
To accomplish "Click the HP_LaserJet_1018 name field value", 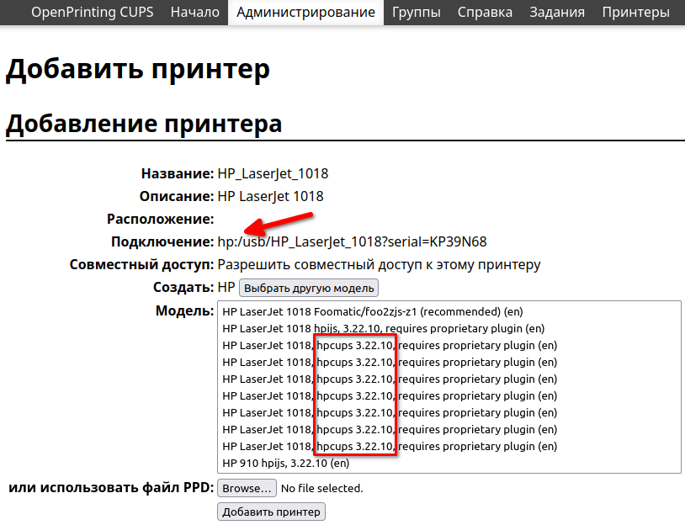I will click(x=274, y=174).
